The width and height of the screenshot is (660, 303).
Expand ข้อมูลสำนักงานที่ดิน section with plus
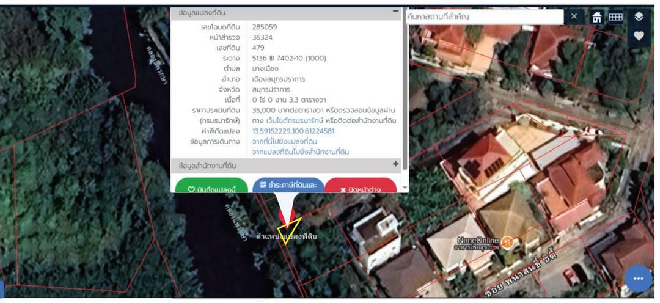[395, 164]
